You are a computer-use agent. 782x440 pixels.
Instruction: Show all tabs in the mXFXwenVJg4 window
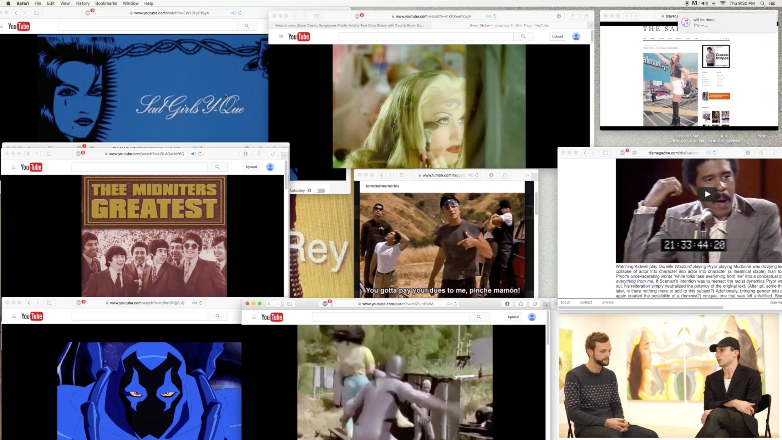tap(586, 16)
